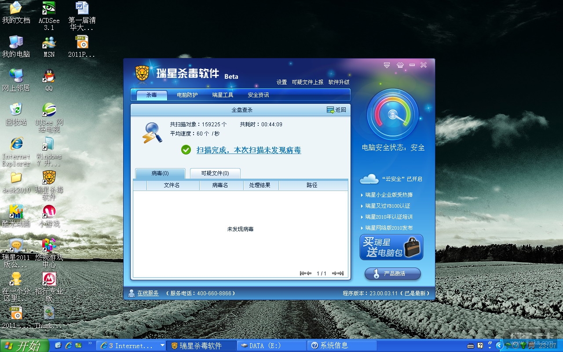This screenshot has height=352, width=563.
Task: Click the 处理结果 column header
Action: pyautogui.click(x=261, y=185)
